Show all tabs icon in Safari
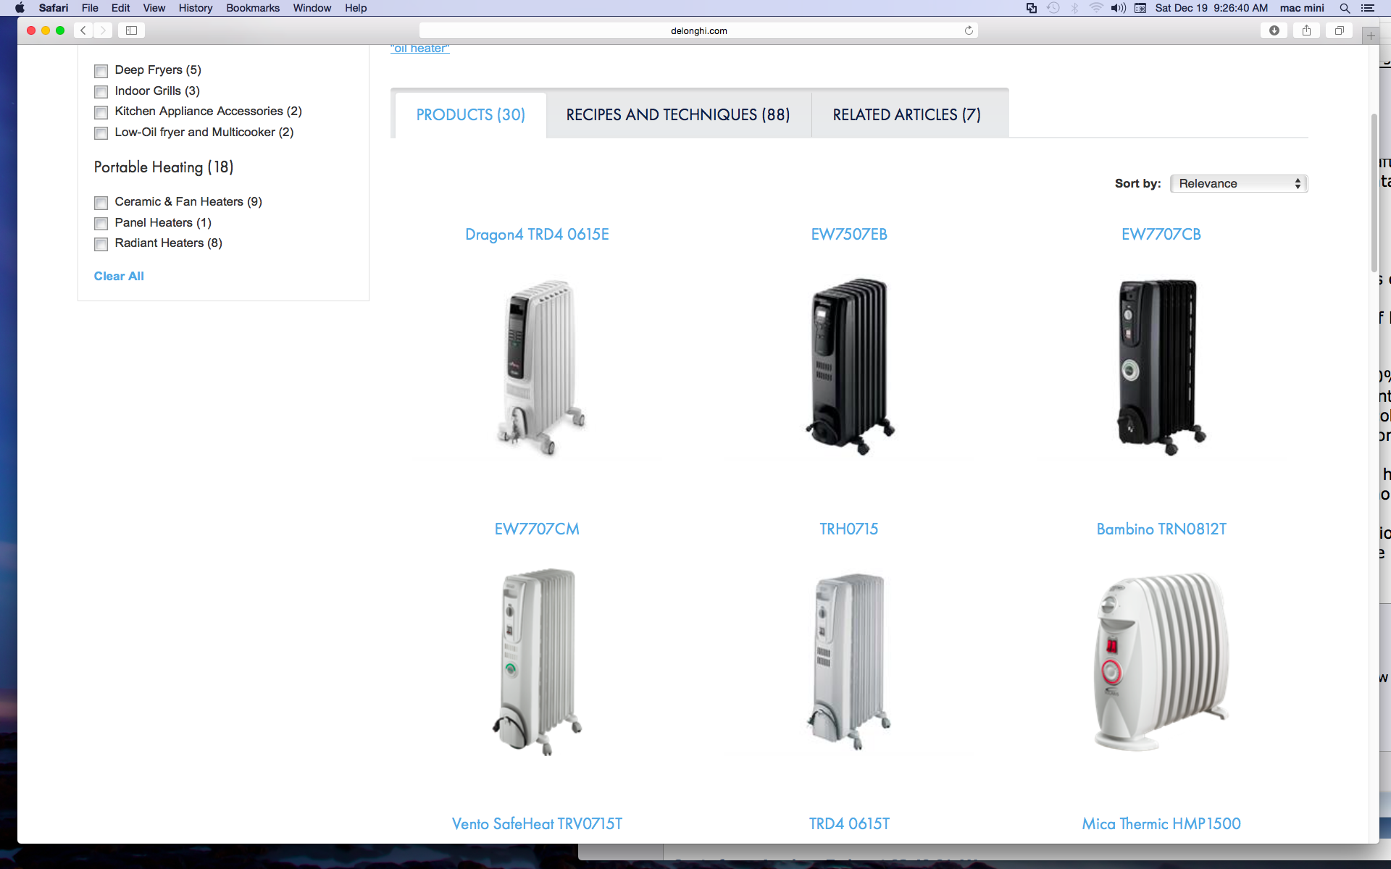This screenshot has height=869, width=1391. 1339,30
